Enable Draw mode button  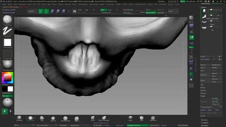(46, 11)
